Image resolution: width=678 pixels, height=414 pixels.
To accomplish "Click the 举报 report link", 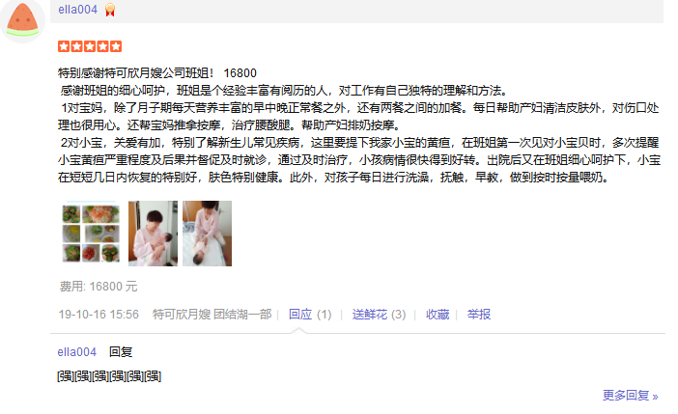I will (x=479, y=315).
